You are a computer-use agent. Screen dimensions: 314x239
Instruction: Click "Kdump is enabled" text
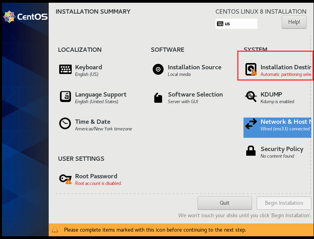coord(277,102)
